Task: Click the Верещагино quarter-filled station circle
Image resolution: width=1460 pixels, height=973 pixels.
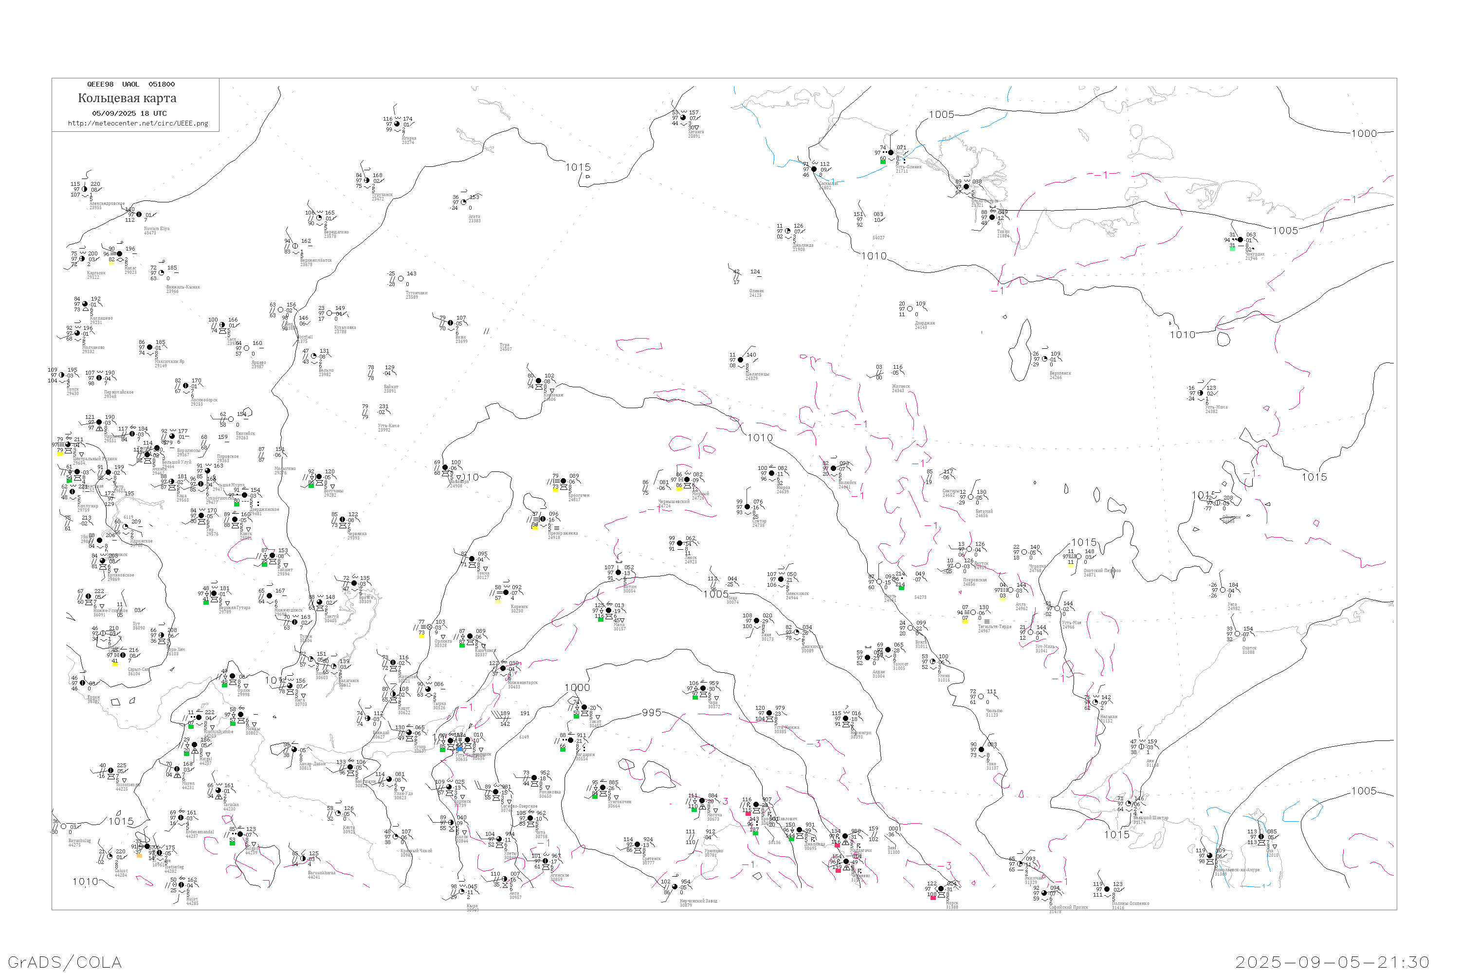Action: point(319,218)
